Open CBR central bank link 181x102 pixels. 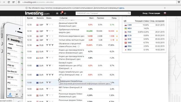click(130, 25)
